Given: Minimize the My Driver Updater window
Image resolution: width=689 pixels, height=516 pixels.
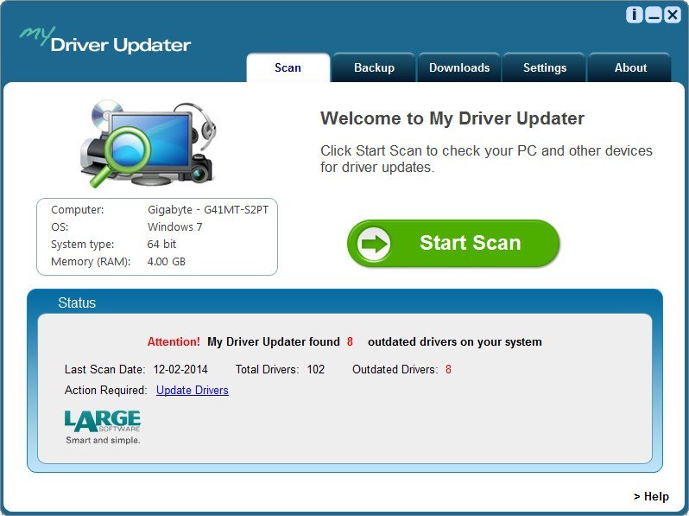Looking at the screenshot, I should click(x=654, y=15).
